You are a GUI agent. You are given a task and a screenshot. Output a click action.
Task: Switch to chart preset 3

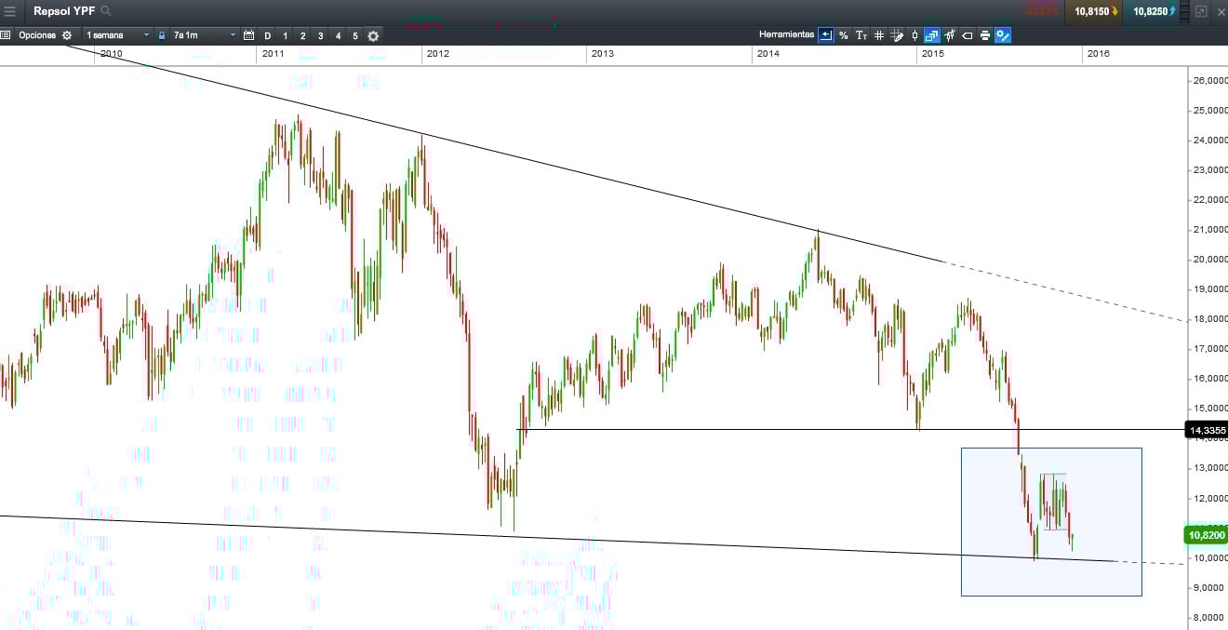(320, 35)
